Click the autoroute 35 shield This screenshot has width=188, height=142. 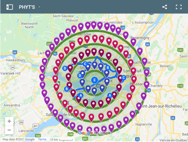click(173, 118)
